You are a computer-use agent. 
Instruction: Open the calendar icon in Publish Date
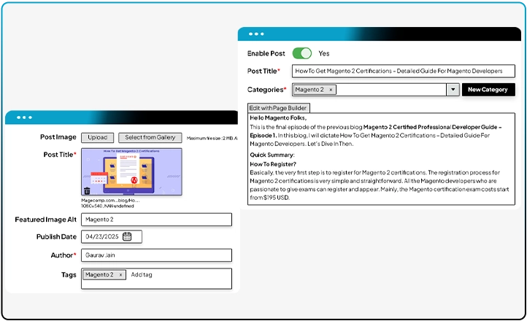click(127, 236)
